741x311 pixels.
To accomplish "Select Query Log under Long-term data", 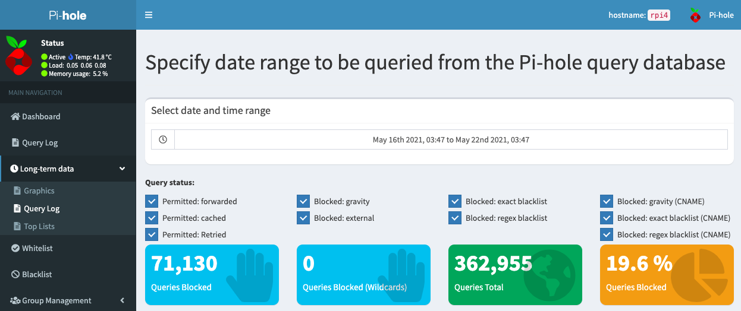I will (x=68, y=208).
